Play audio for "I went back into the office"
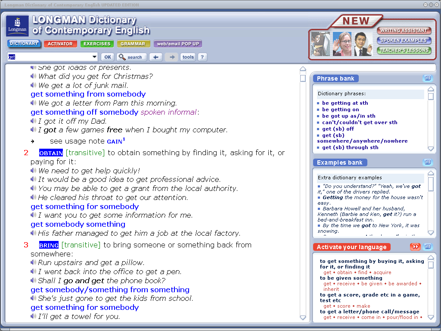Screen dimensions: 441x331 click(33, 272)
